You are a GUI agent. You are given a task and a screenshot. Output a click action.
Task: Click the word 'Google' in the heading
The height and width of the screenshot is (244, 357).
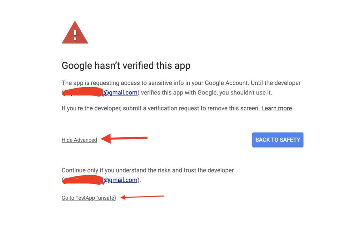tap(77, 66)
